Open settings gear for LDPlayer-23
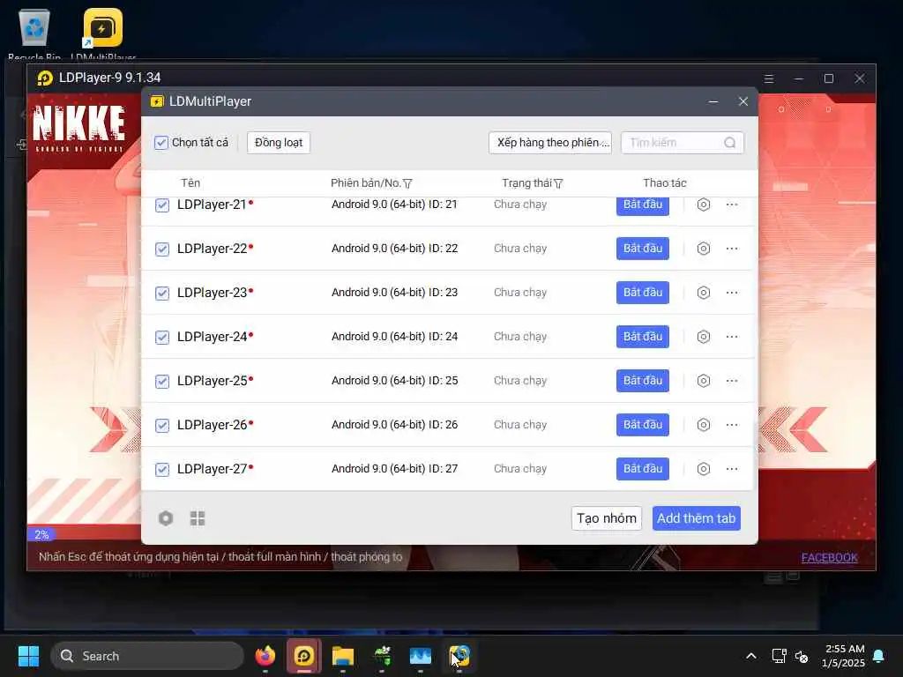 [703, 293]
